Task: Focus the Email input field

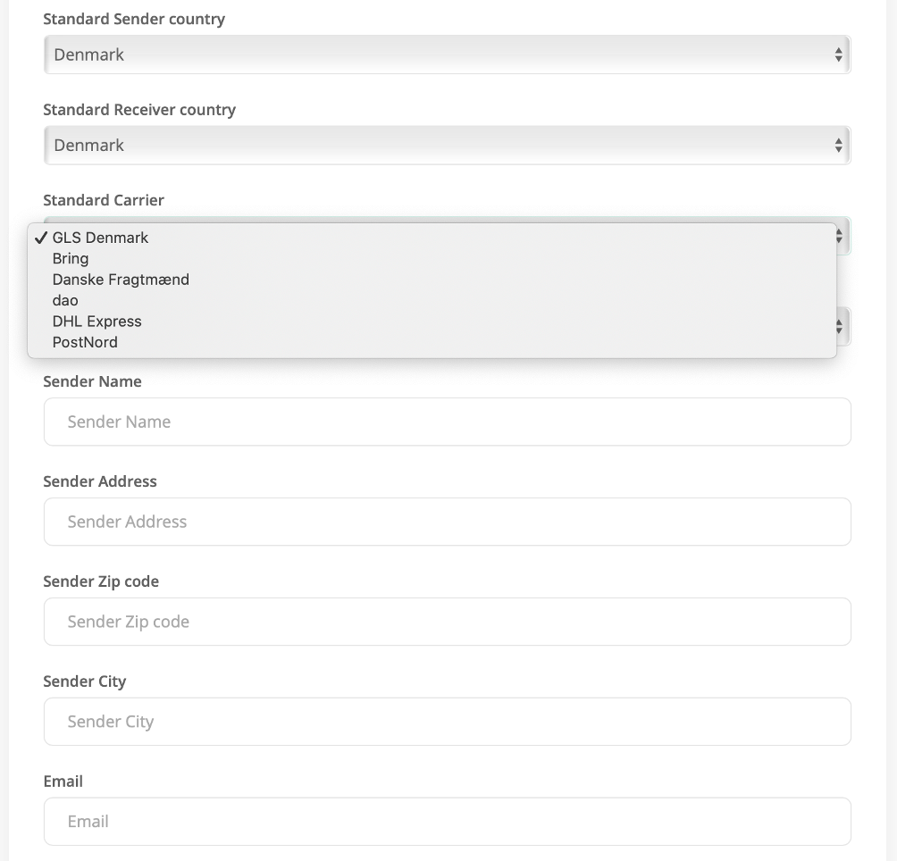Action: (x=447, y=822)
